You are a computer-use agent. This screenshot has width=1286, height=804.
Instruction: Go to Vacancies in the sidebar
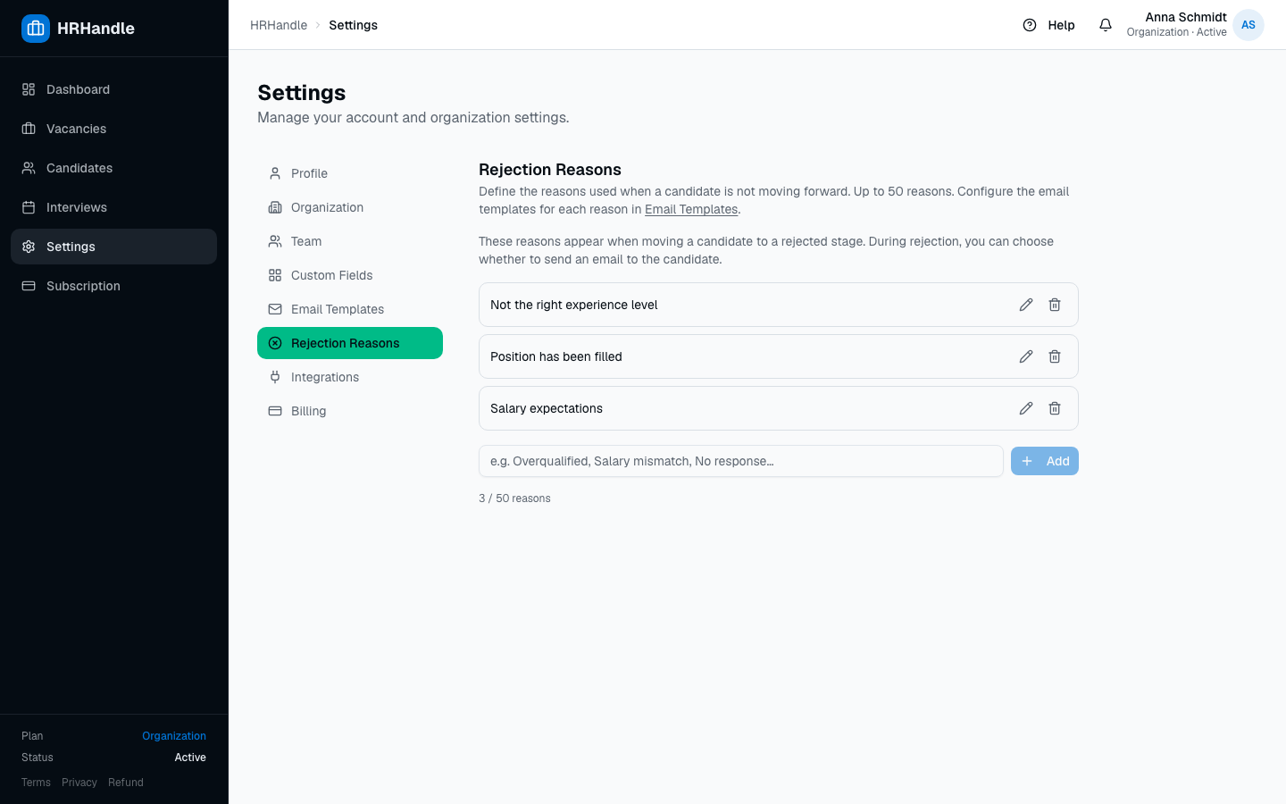[113, 129]
